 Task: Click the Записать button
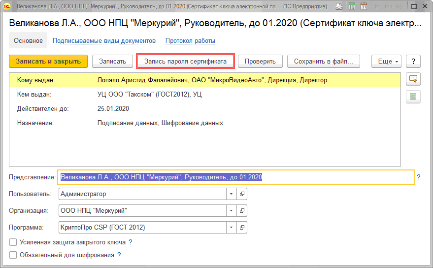112,62
